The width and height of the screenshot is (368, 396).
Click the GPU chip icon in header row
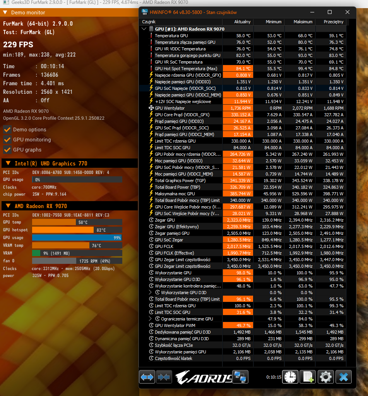pos(151,29)
